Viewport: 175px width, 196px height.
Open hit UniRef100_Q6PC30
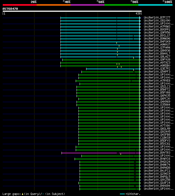click(157, 99)
